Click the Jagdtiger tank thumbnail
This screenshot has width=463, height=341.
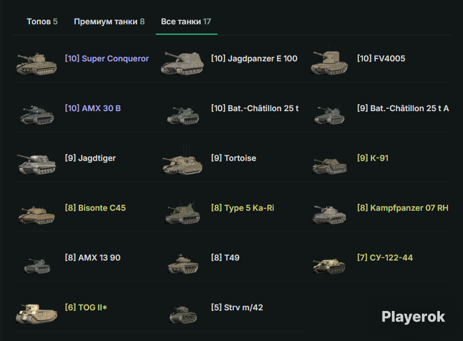tap(36, 164)
